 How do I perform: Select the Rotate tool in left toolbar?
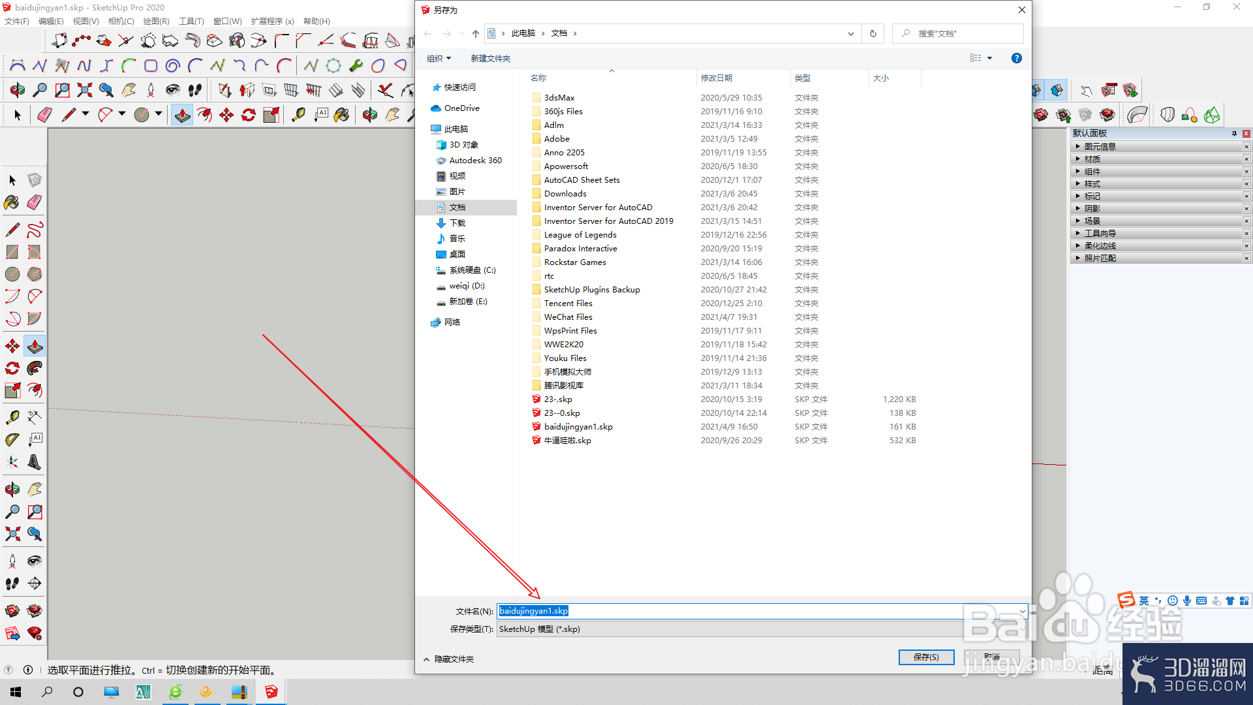(12, 368)
